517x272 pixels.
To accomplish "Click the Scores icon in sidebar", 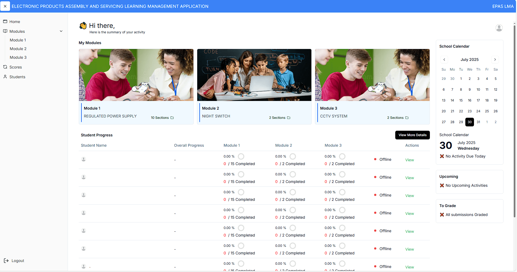I will point(5,67).
